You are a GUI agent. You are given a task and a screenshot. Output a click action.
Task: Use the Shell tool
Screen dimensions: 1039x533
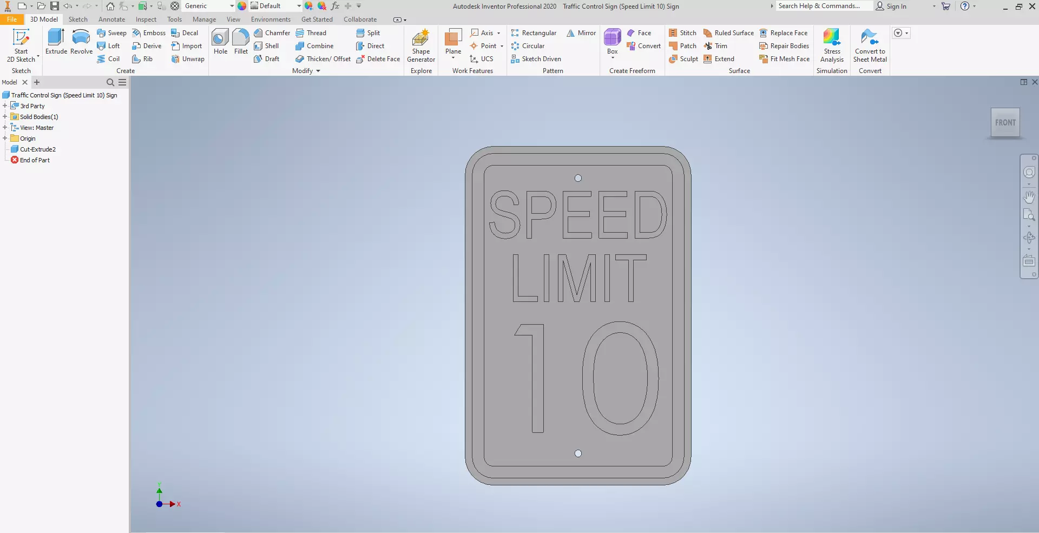pyautogui.click(x=266, y=46)
